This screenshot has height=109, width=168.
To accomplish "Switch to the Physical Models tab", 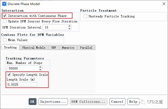I will click(34, 48).
